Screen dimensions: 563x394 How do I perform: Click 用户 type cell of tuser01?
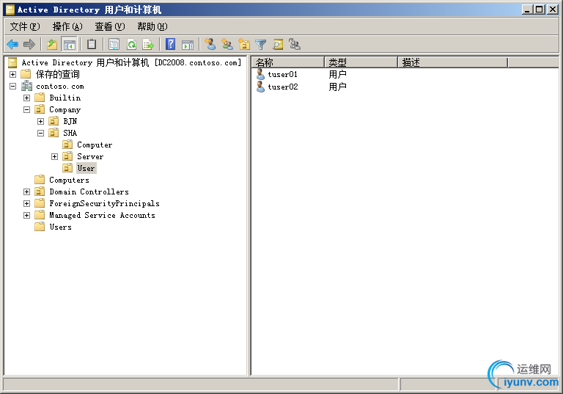point(337,74)
